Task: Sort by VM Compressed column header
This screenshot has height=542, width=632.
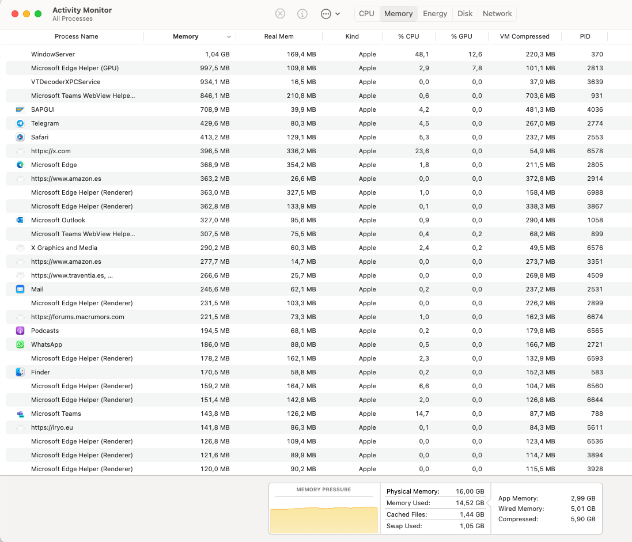Action: [x=524, y=36]
